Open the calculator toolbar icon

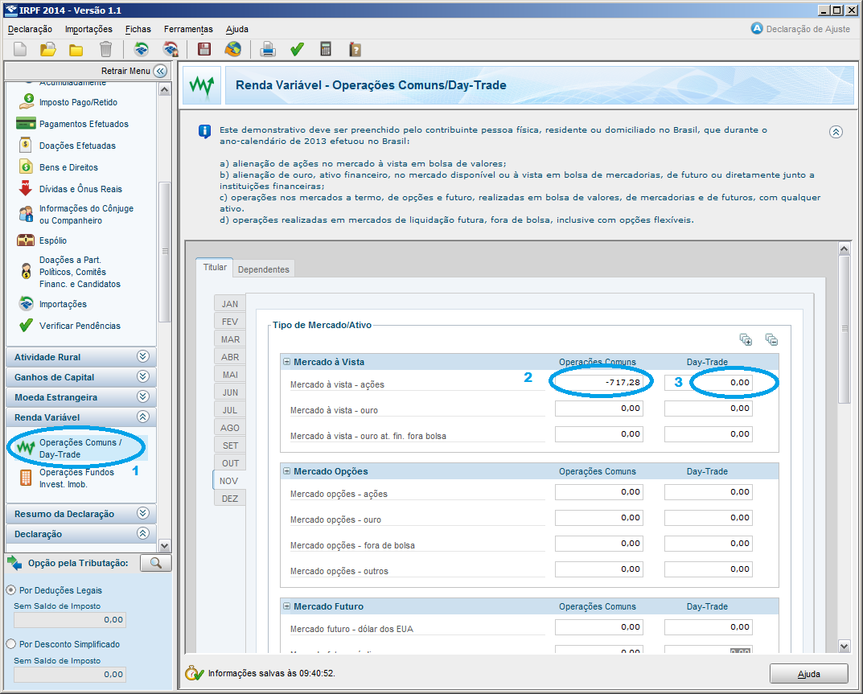point(326,50)
